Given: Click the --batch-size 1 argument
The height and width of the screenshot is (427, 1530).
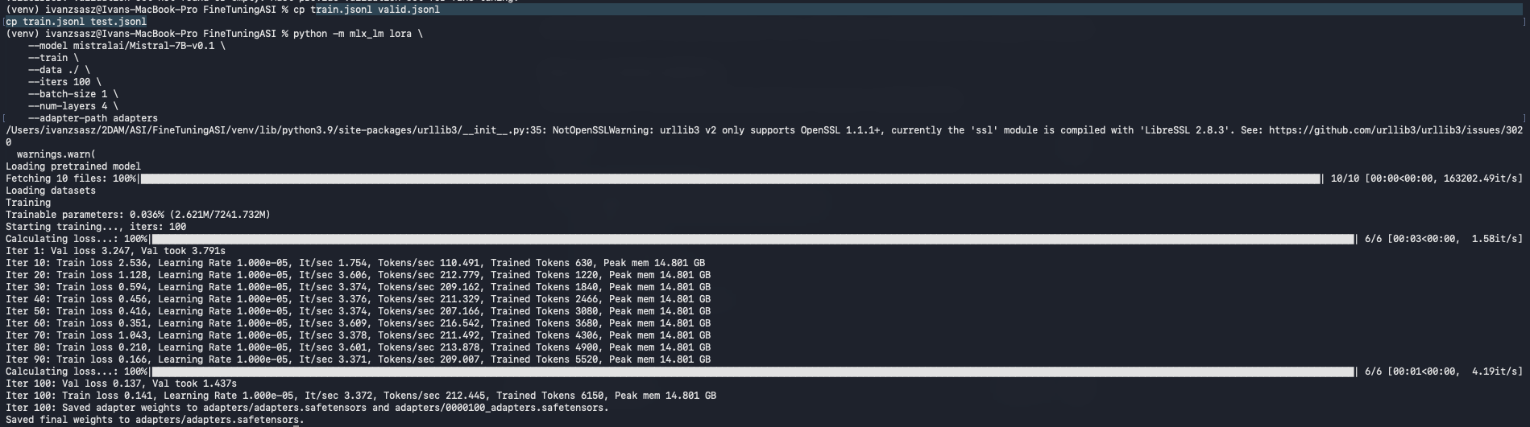Looking at the screenshot, I should tap(73, 94).
